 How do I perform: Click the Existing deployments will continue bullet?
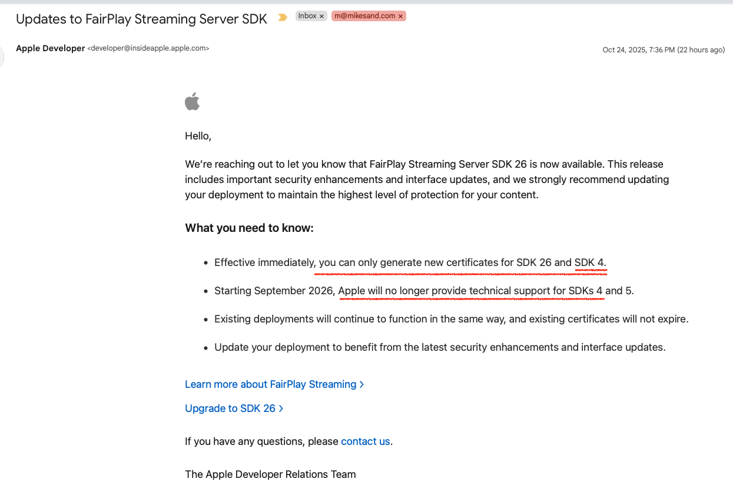click(451, 319)
